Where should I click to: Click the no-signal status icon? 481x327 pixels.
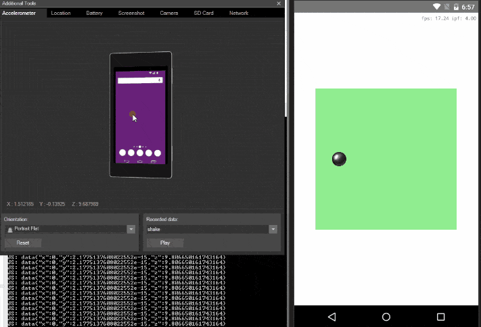tap(446, 7)
